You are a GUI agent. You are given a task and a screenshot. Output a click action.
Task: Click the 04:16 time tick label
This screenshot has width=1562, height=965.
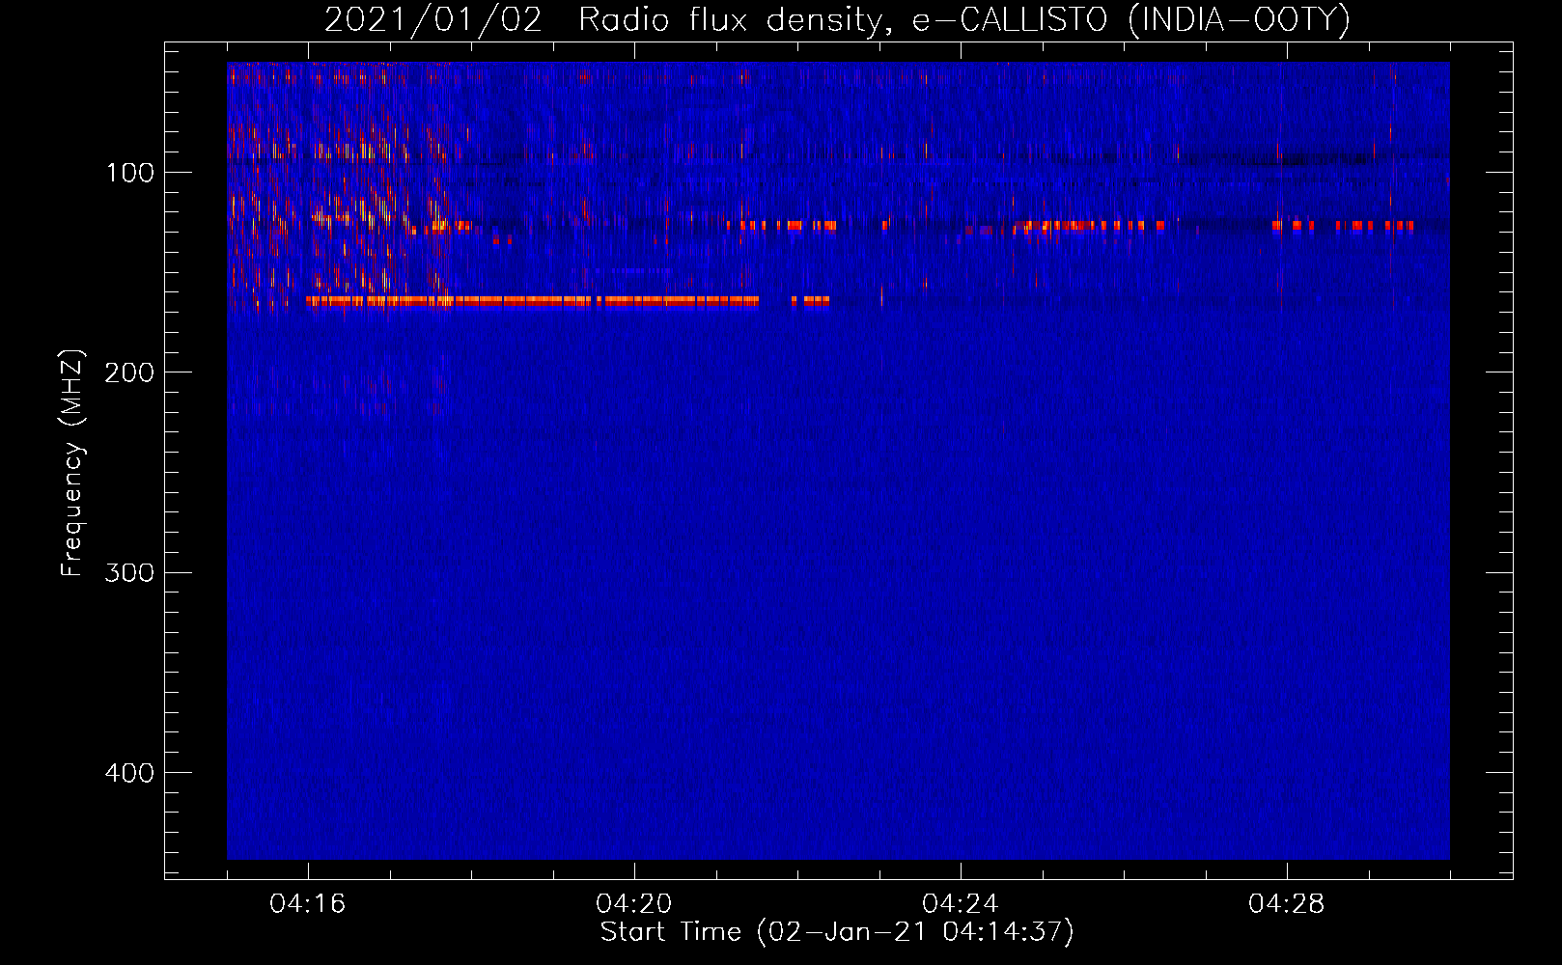pos(308,904)
